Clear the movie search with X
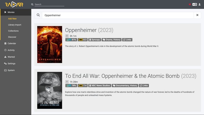The width and height of the screenshot is (204, 115). click(197, 15)
